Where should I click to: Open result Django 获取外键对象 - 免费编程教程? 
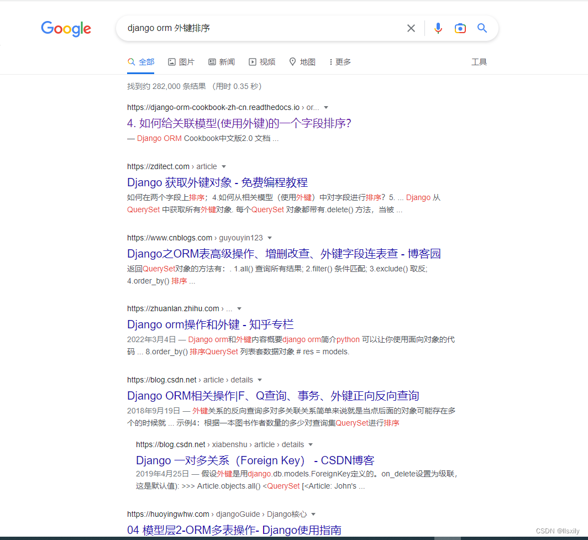point(218,182)
